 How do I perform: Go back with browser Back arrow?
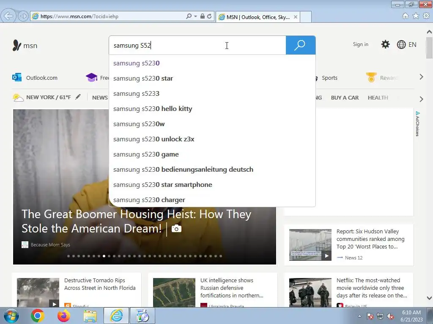coord(8,16)
